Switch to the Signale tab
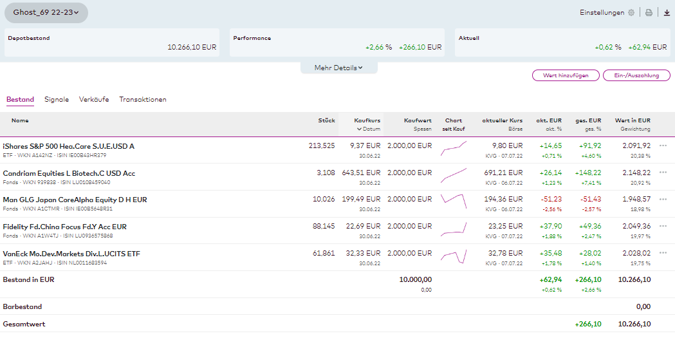The image size is (675, 338). pos(57,100)
